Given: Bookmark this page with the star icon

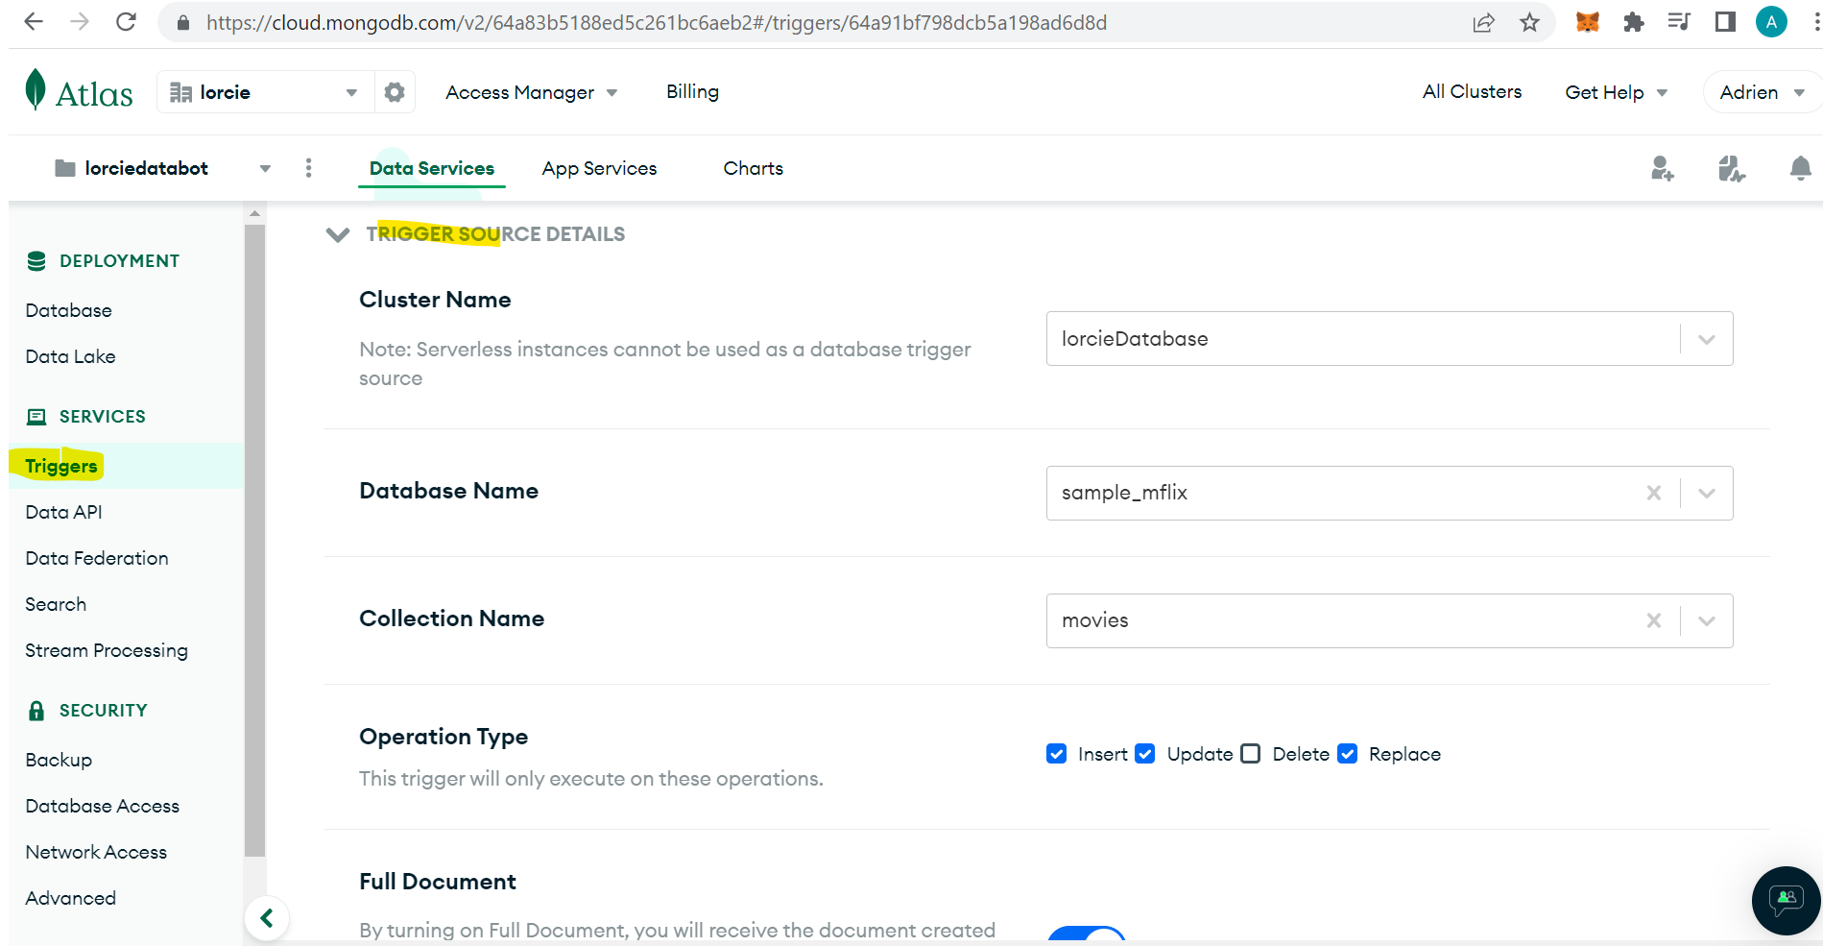Looking at the screenshot, I should 1529,22.
